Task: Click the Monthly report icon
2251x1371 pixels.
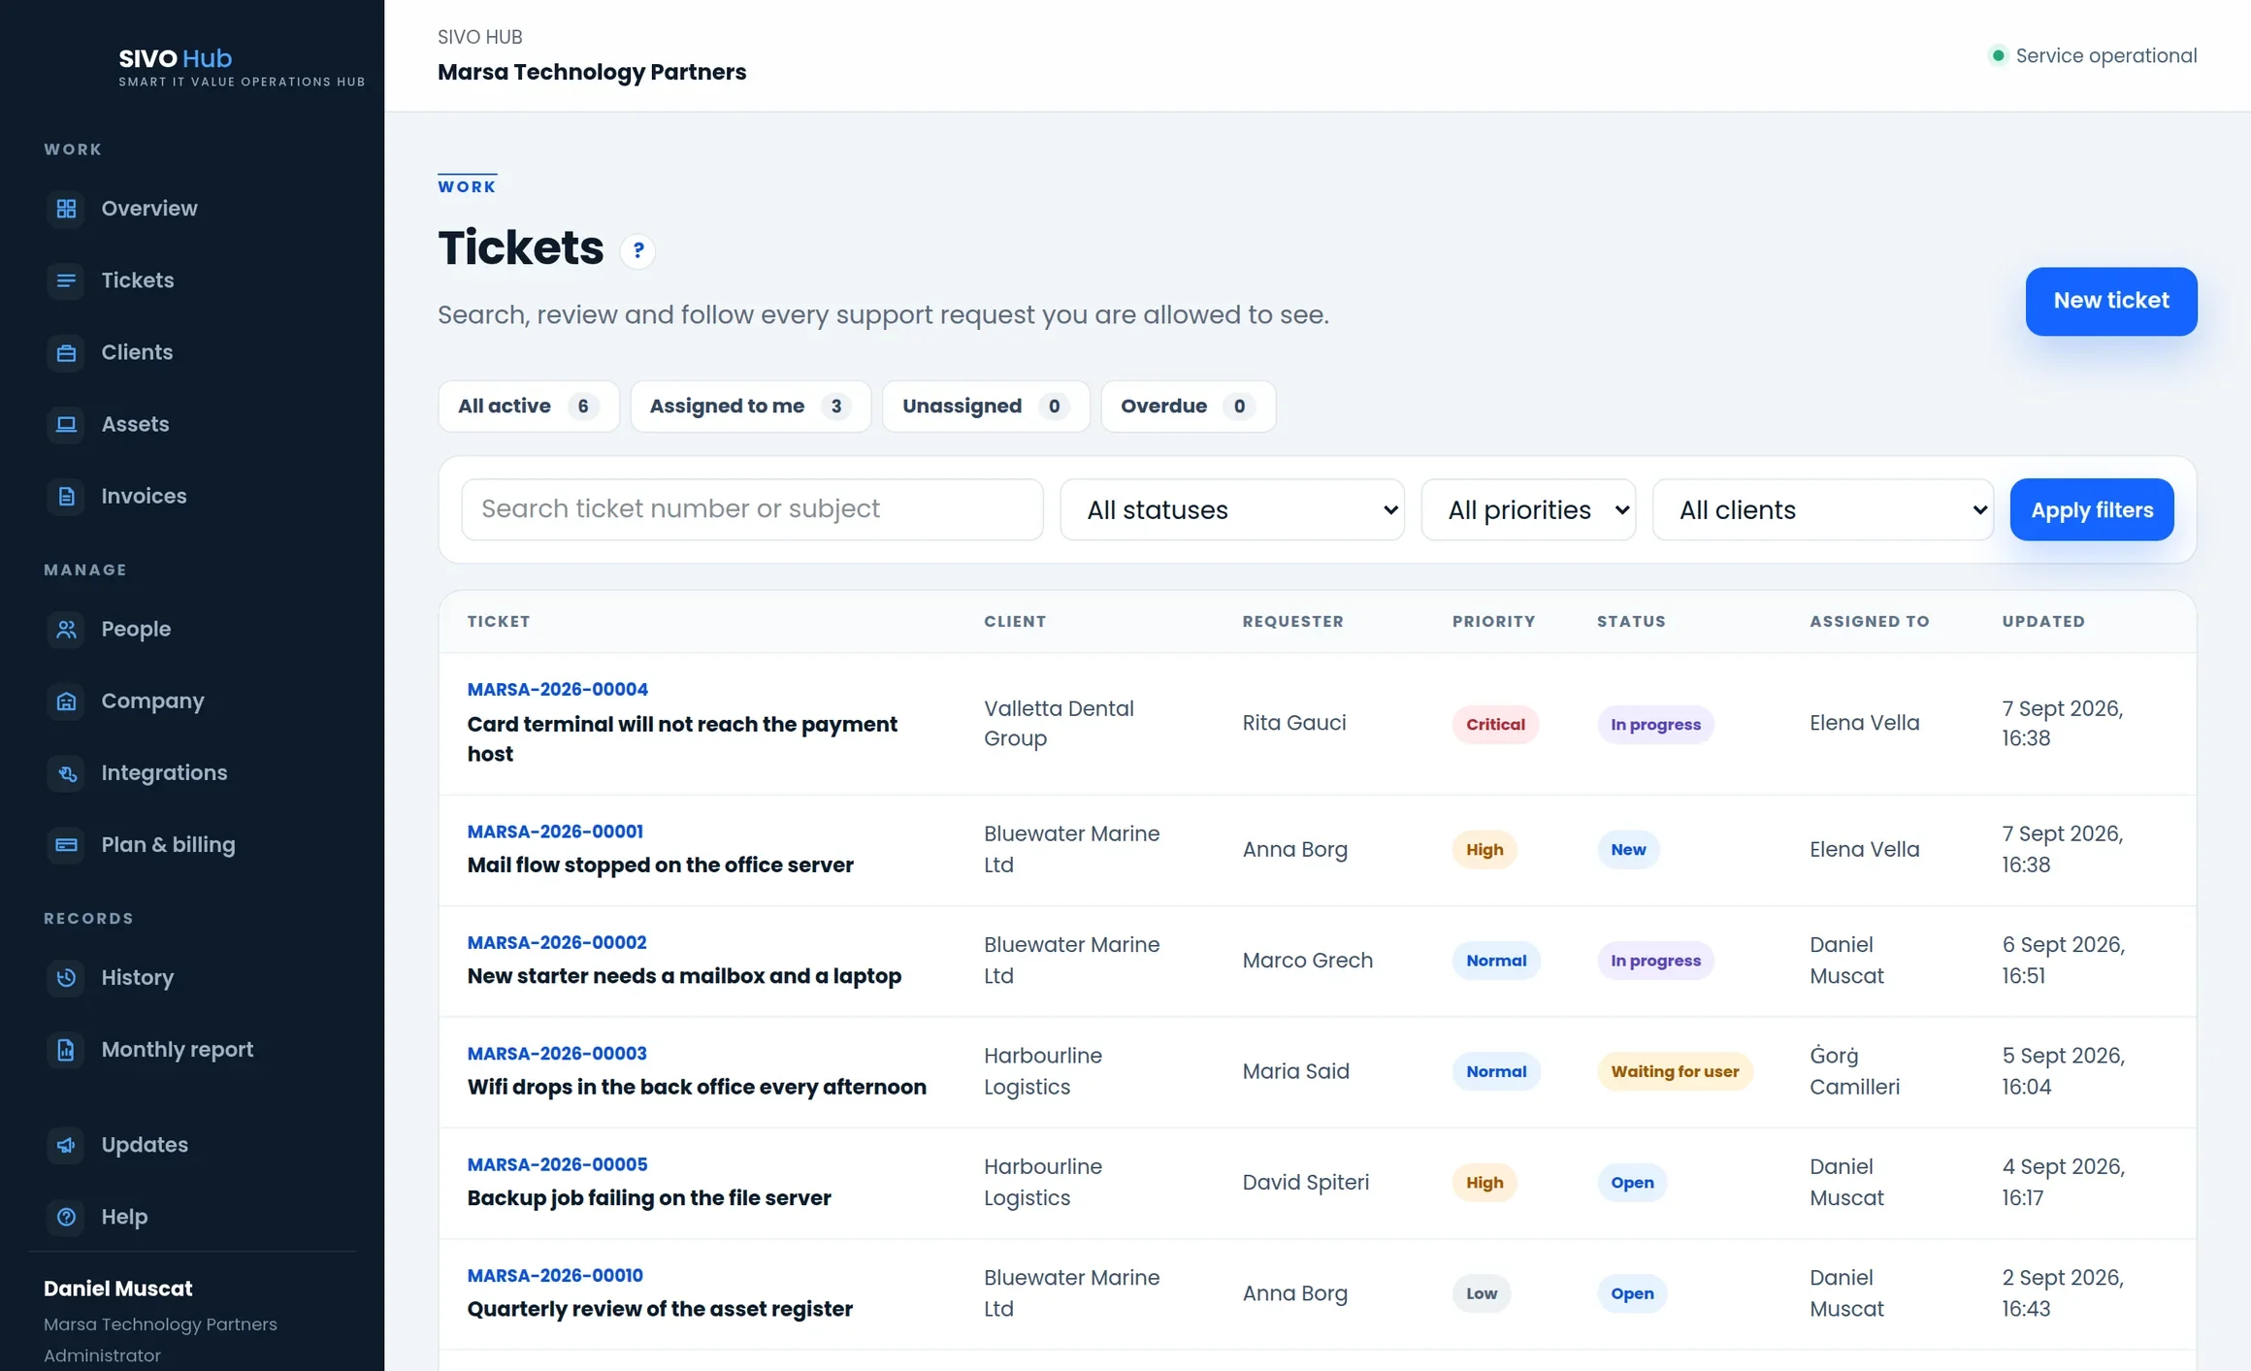Action: click(66, 1049)
